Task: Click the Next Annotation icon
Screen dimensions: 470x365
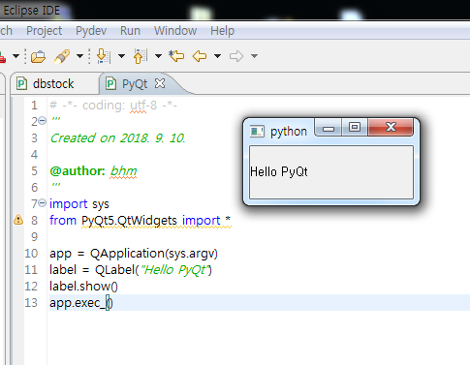Action: click(104, 56)
